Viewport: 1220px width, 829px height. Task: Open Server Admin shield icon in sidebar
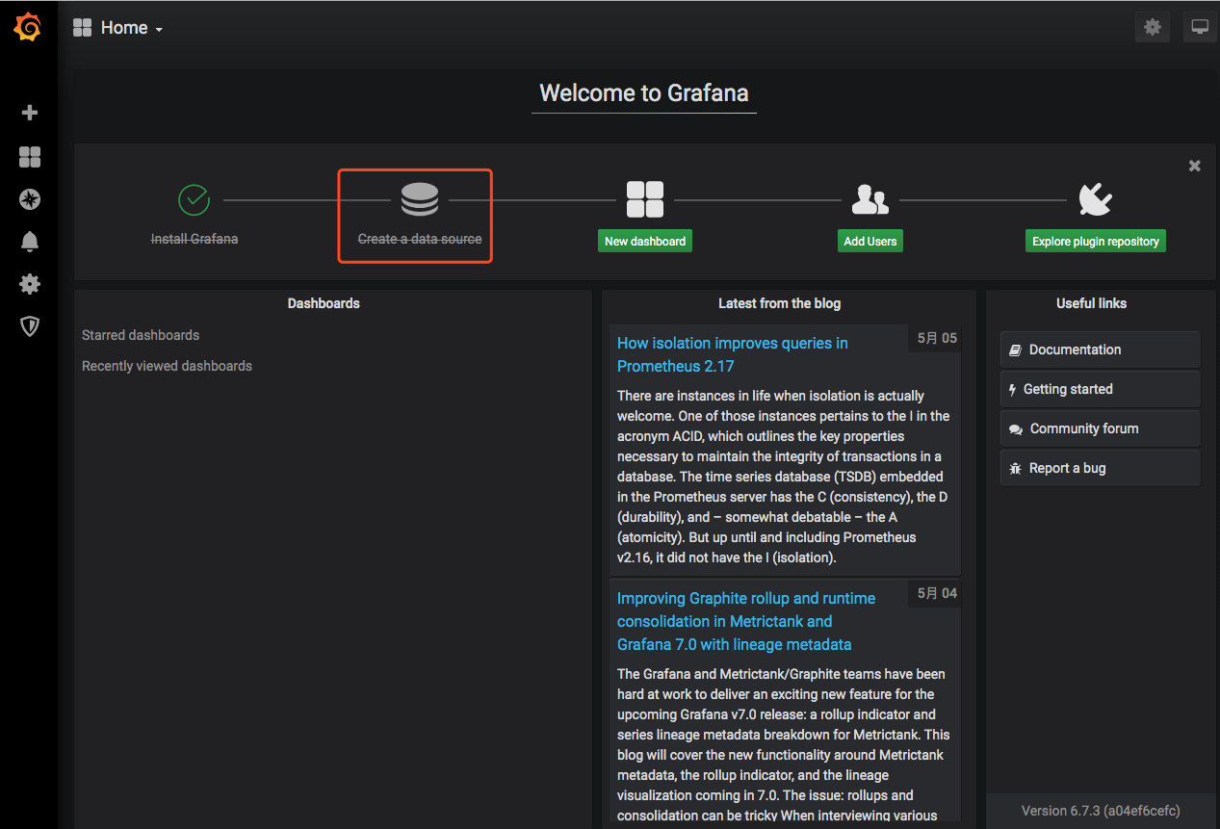click(x=30, y=326)
